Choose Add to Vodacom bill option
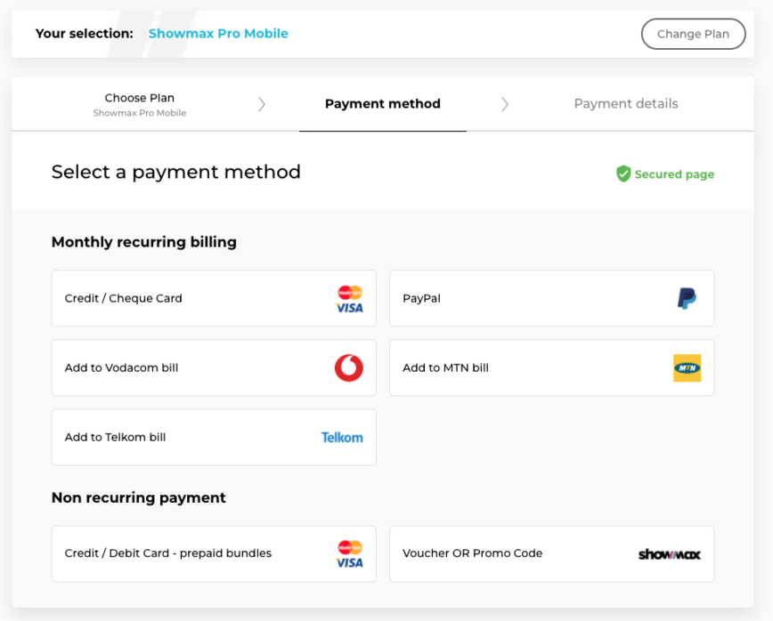This screenshot has height=621, width=773. [214, 367]
